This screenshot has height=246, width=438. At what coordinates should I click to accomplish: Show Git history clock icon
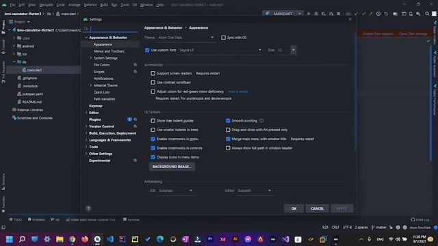378,14
